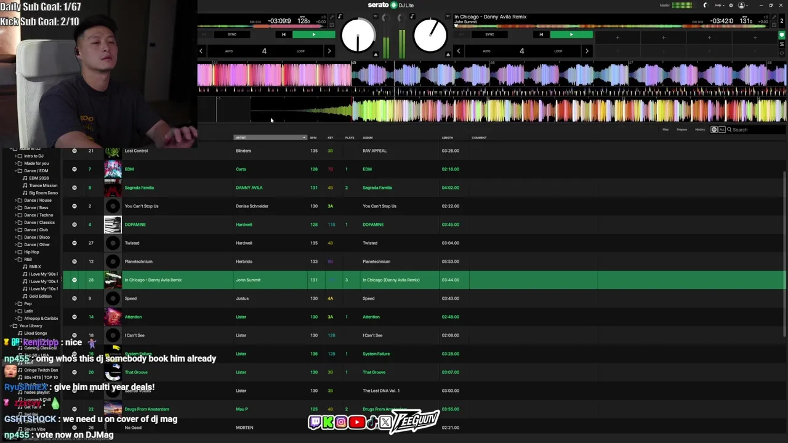Enable AUTO loop on left deck
The height and width of the screenshot is (443, 788).
click(228, 51)
